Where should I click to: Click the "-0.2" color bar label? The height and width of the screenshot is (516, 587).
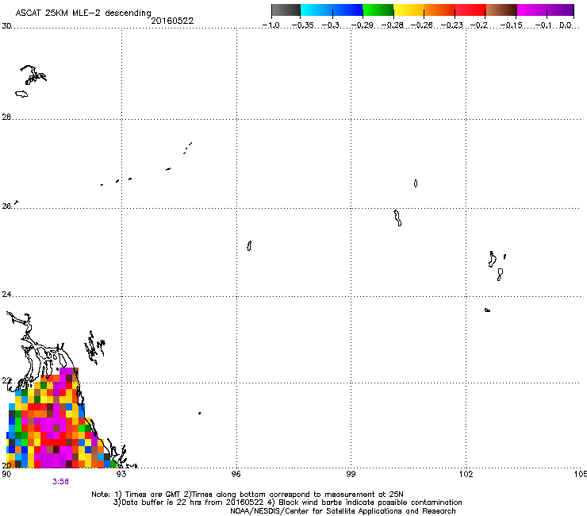point(479,25)
